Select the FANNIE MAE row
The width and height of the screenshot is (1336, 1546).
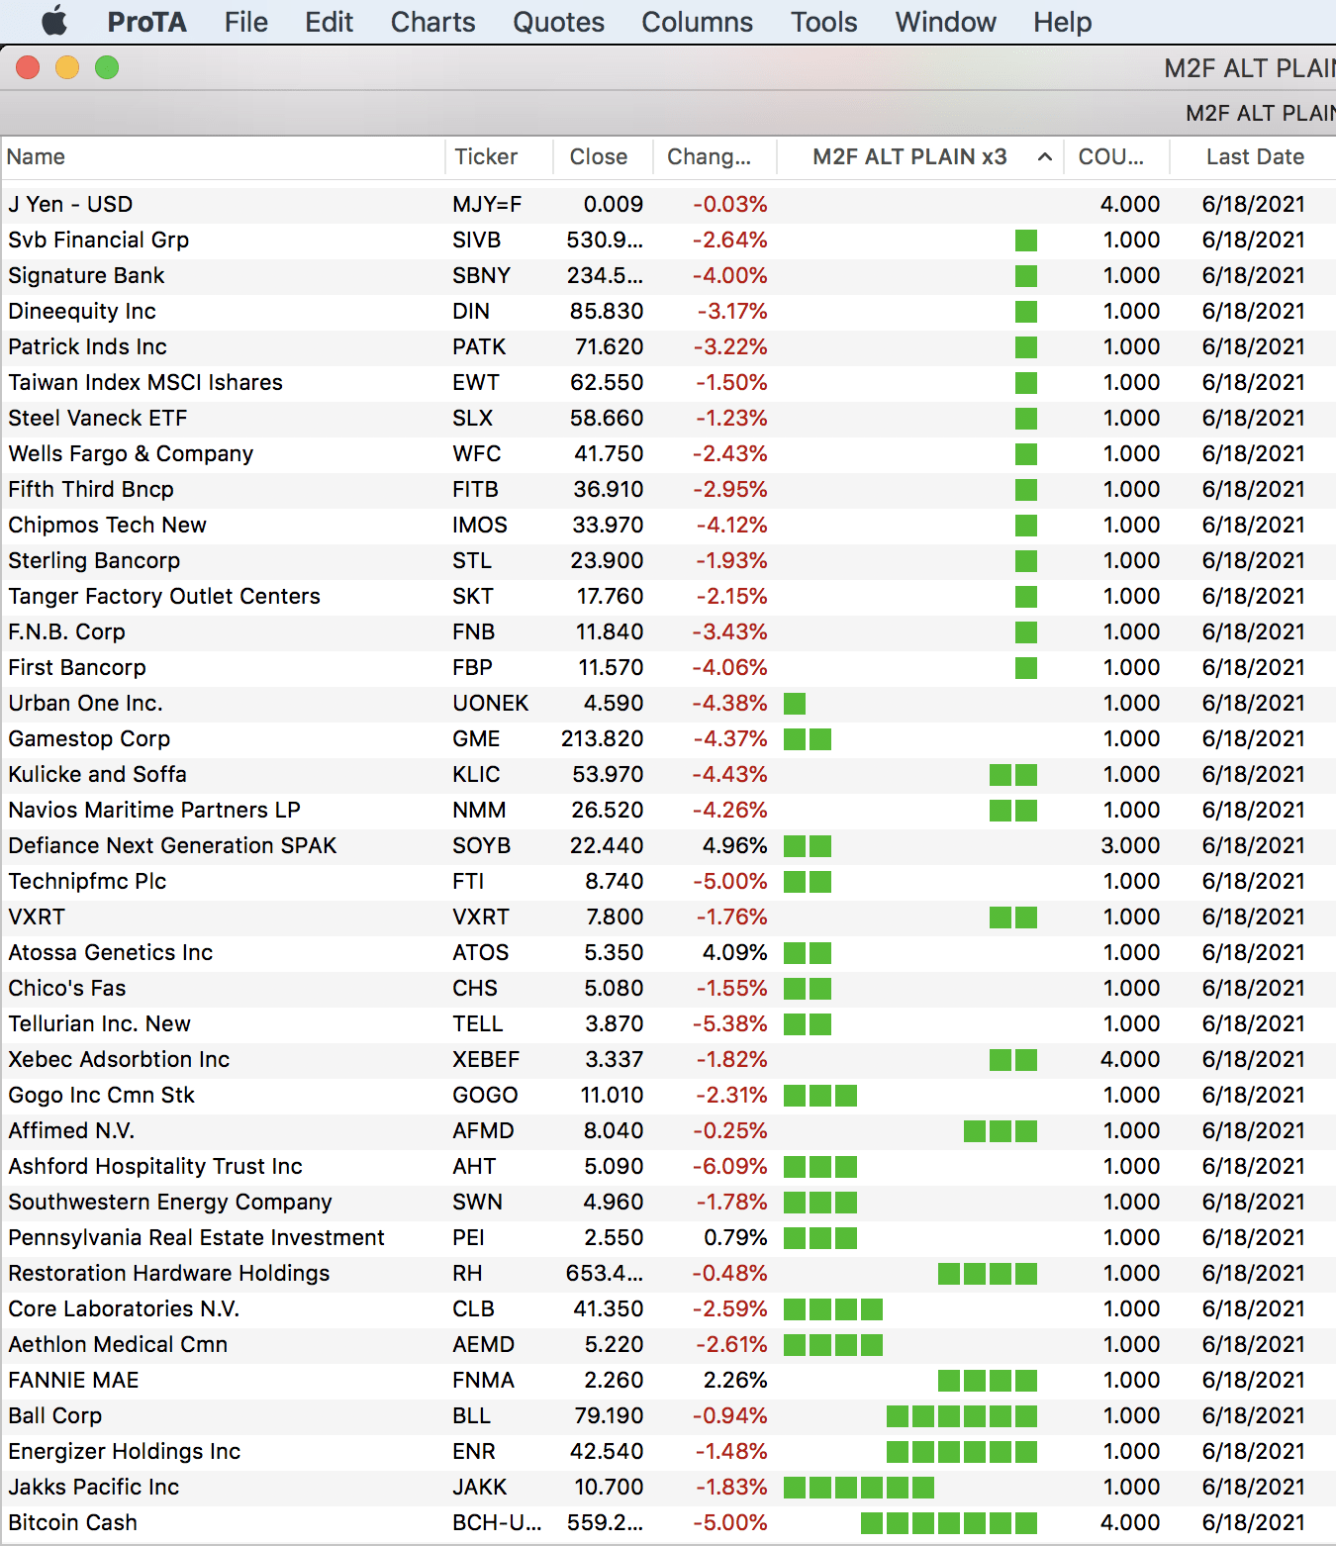coord(668,1380)
